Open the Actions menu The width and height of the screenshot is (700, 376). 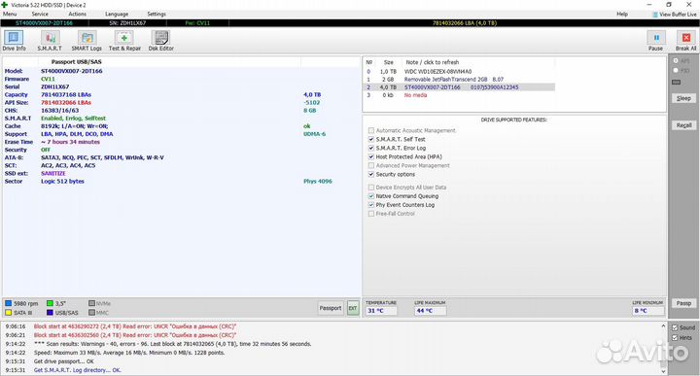tap(77, 15)
